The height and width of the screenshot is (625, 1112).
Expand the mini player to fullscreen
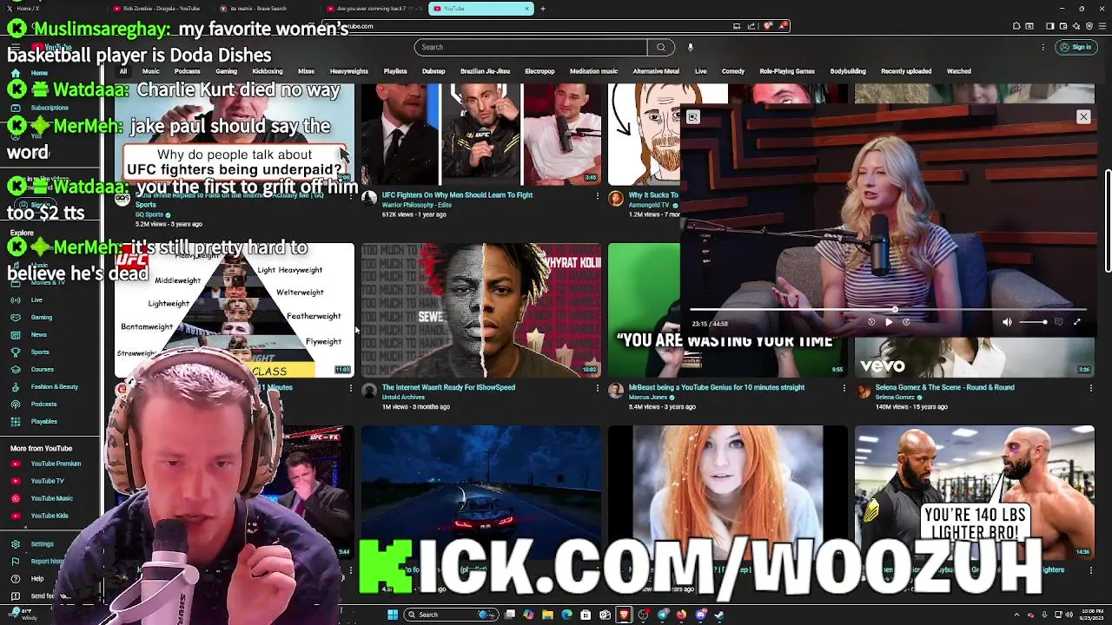coord(1077,322)
